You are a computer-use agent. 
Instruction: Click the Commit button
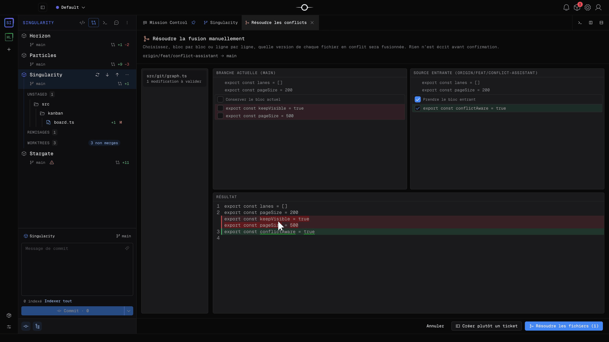coord(73,311)
